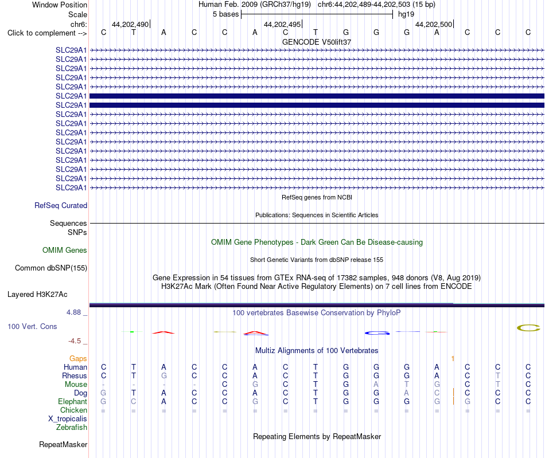Select the Rhesus alignment row label
Viewport: 545px width, 458px height.
[75, 375]
